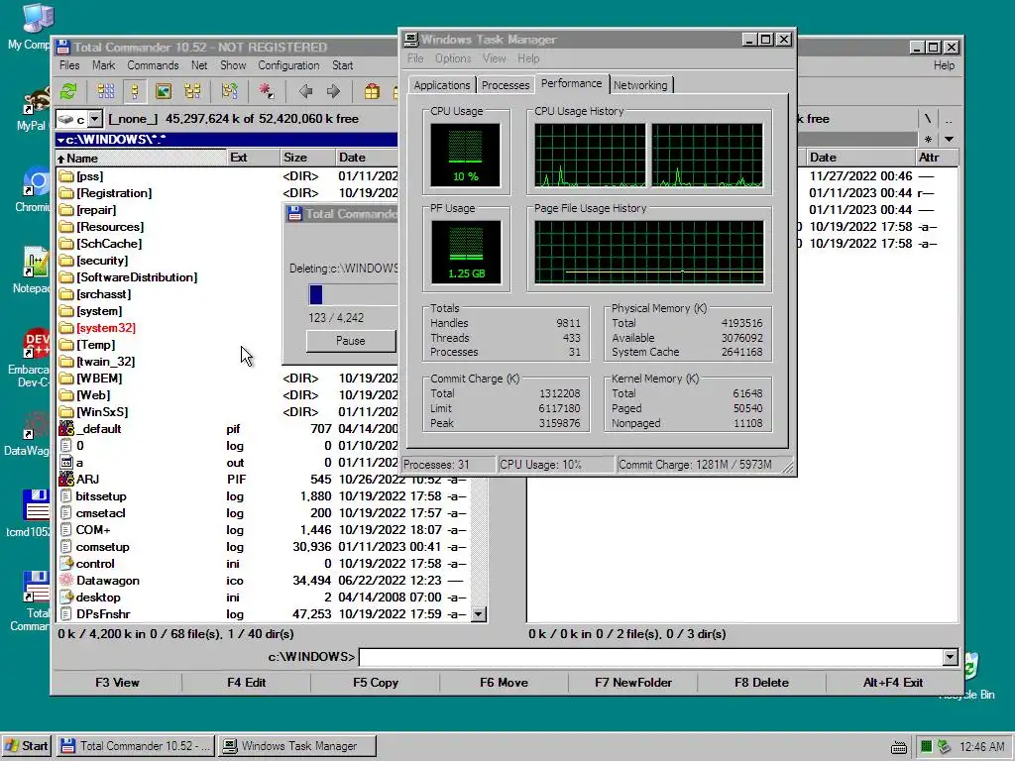Viewport: 1015px width, 761px height.
Task: Sort left panel by Name column header
Action: click(141, 158)
